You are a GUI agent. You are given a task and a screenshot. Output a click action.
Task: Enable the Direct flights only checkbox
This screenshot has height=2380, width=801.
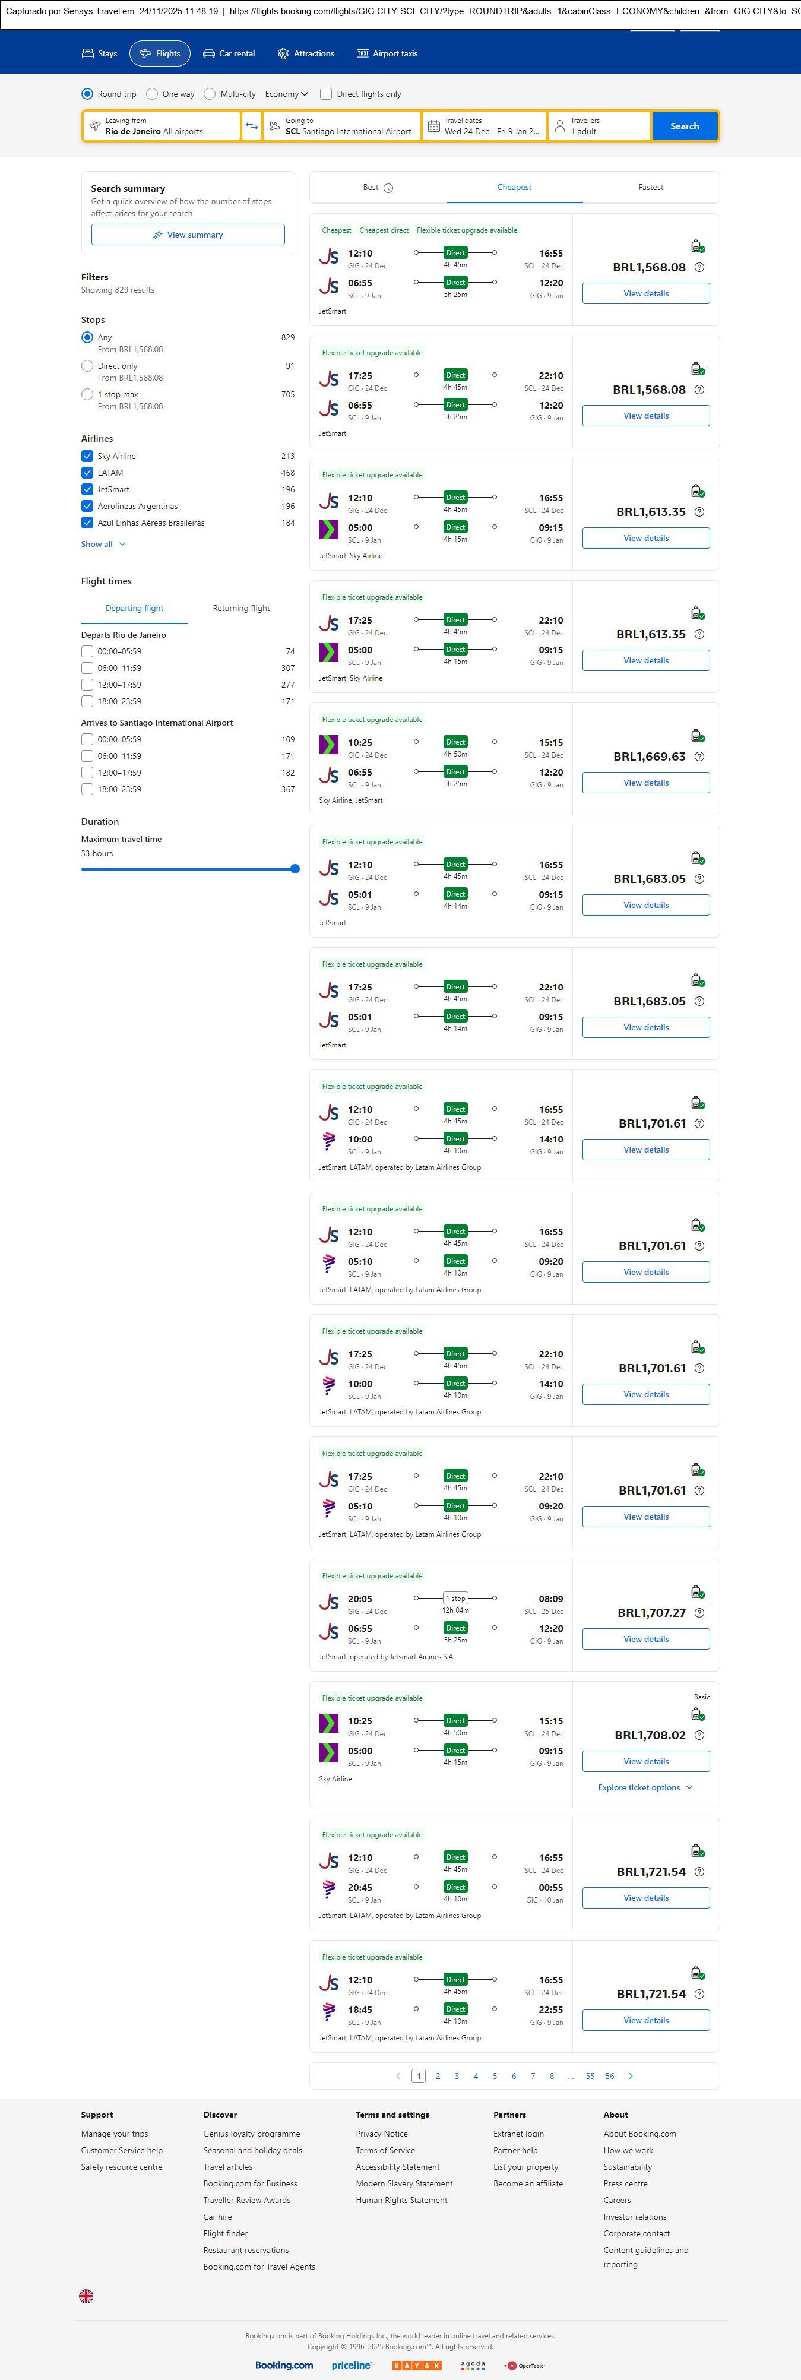[326, 94]
